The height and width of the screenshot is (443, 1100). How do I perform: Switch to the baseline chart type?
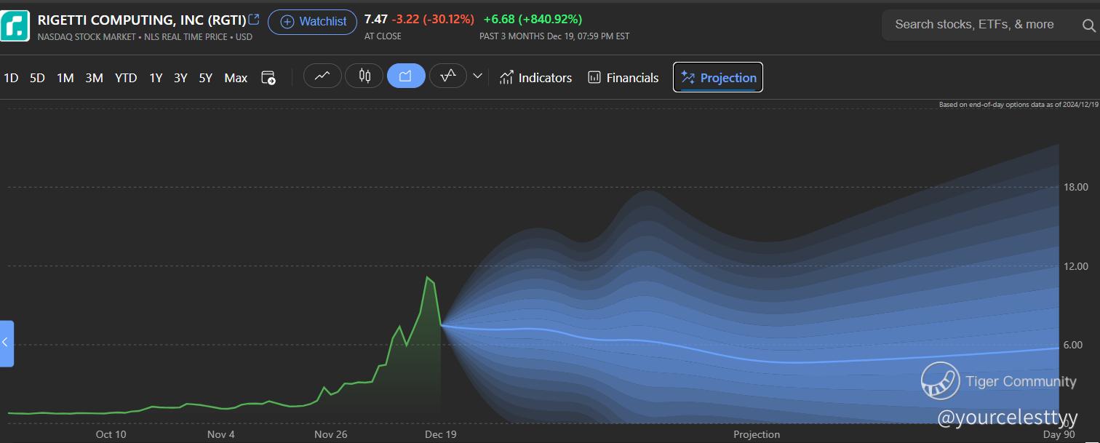pyautogui.click(x=448, y=76)
